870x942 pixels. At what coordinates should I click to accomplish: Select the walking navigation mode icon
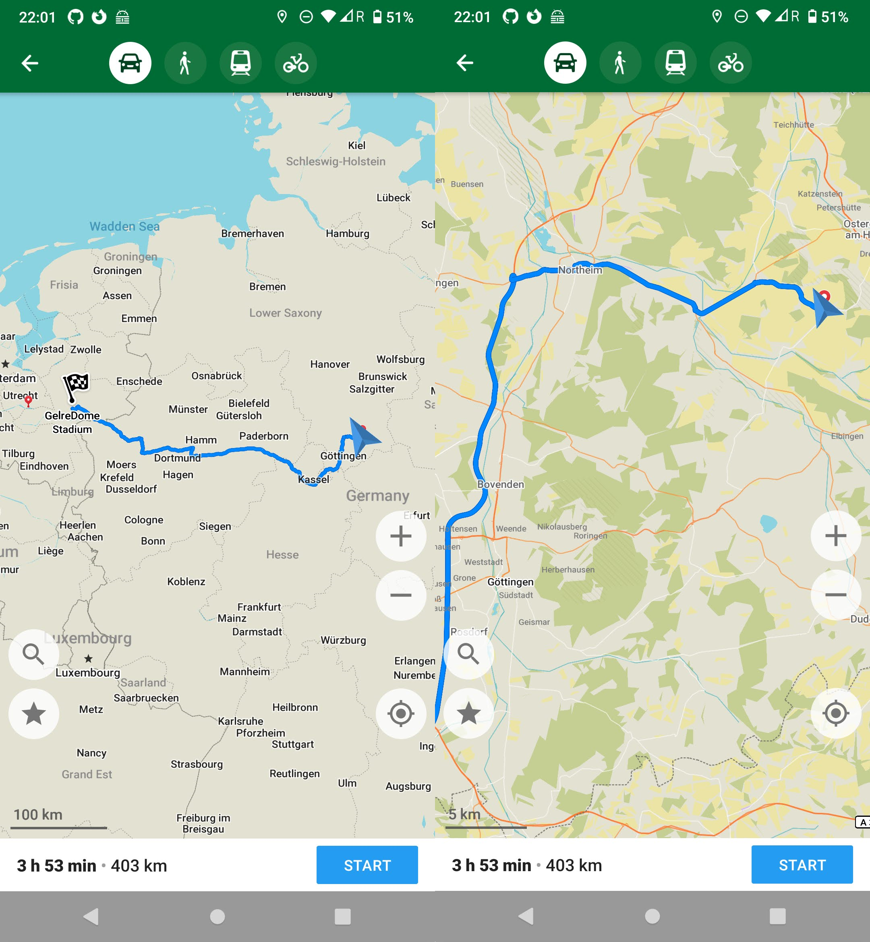click(x=186, y=62)
